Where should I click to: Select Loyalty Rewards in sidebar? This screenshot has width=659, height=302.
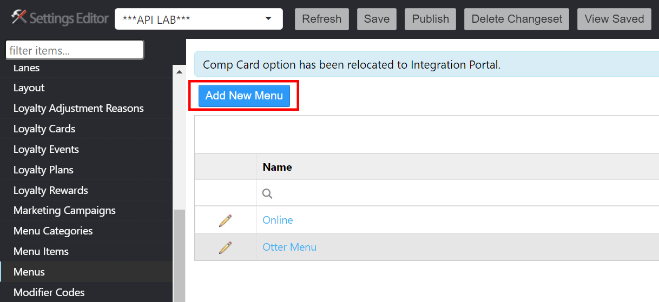(51, 190)
